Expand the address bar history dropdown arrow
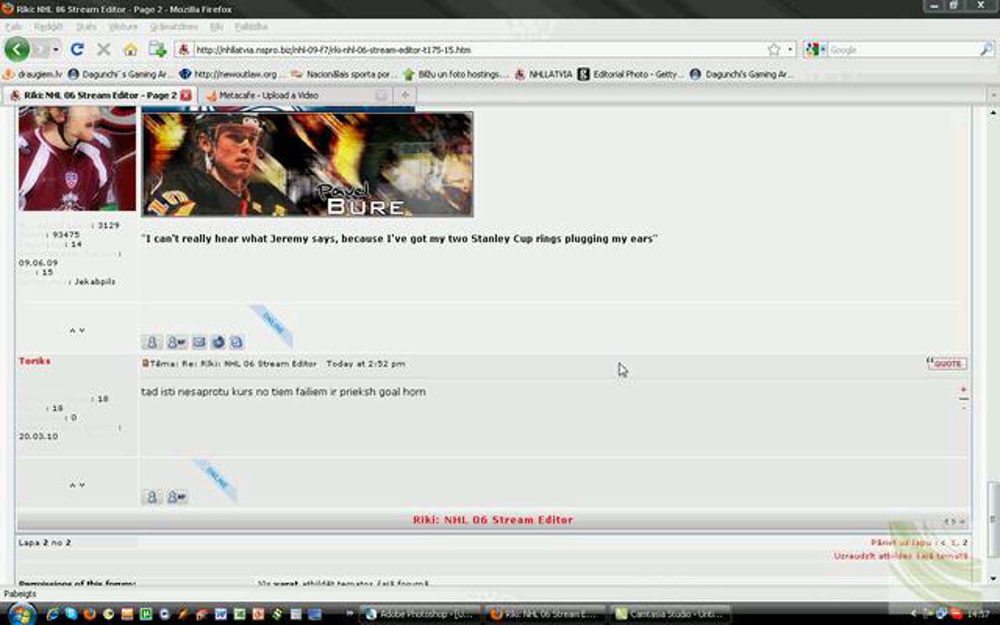The width and height of the screenshot is (1000, 625). 790,50
